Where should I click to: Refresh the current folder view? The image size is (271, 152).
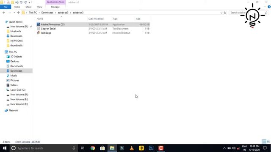(225, 13)
